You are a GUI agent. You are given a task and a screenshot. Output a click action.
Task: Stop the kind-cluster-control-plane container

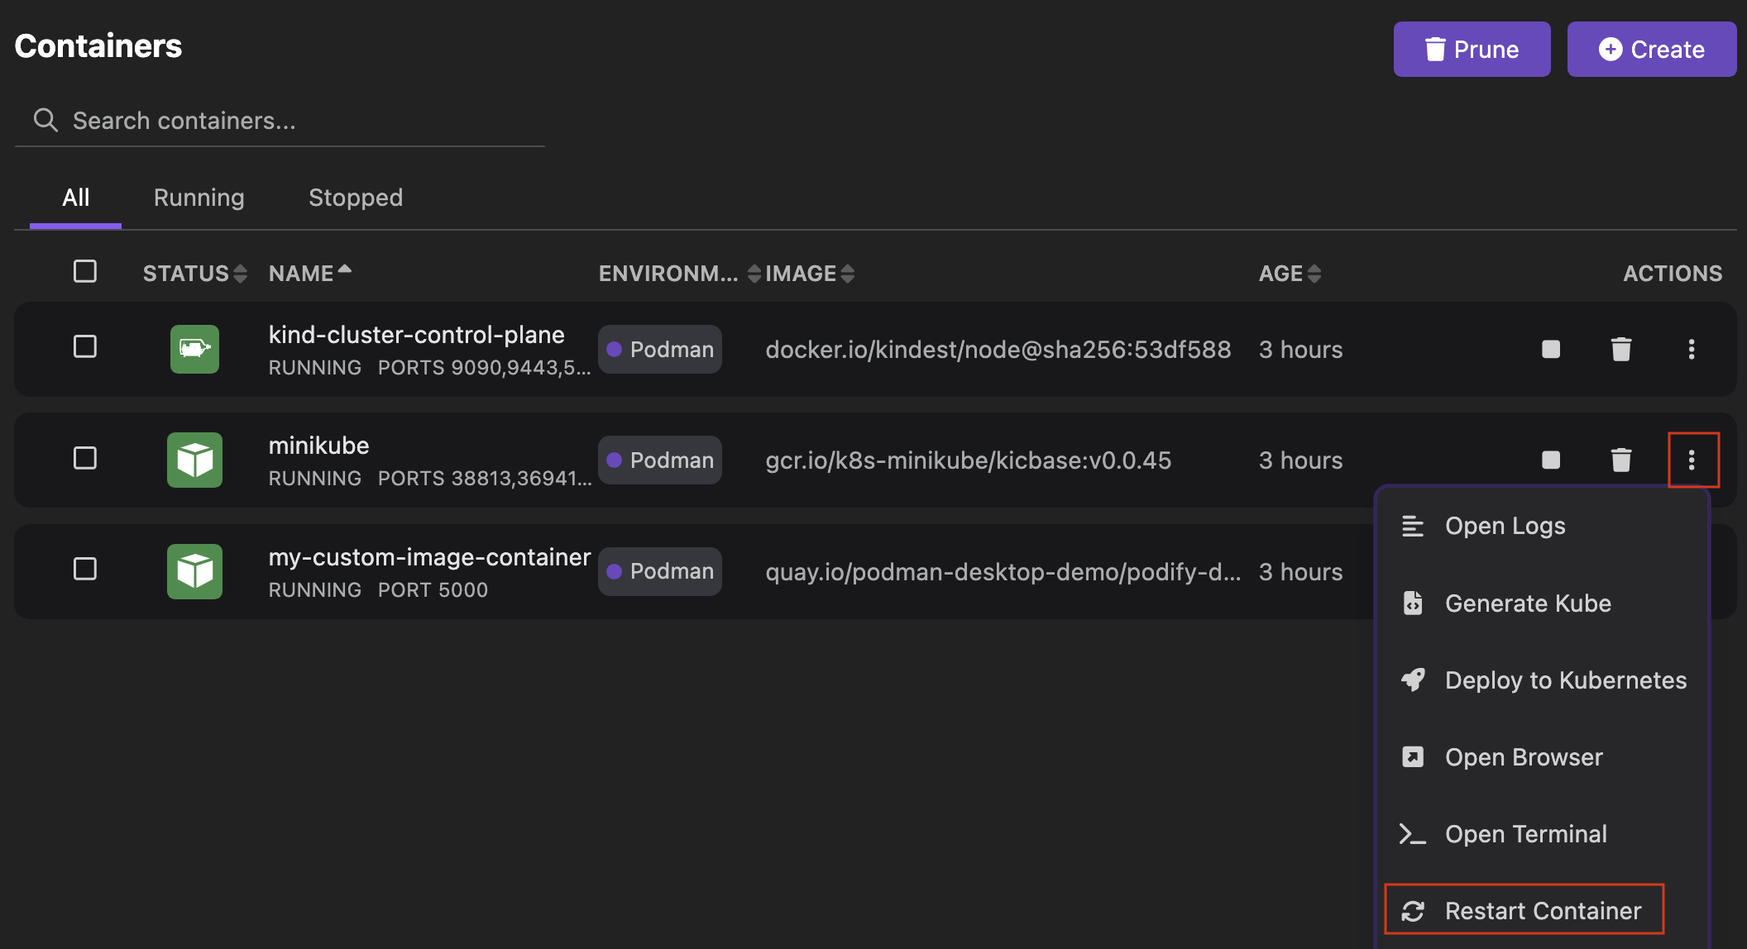[x=1550, y=349]
